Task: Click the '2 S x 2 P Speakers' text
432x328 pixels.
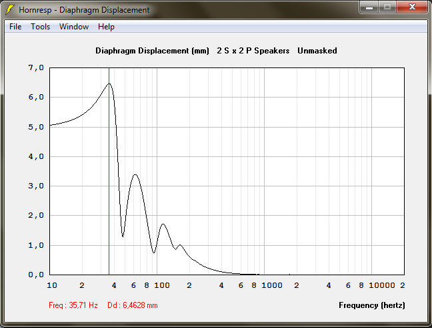Action: coord(253,51)
